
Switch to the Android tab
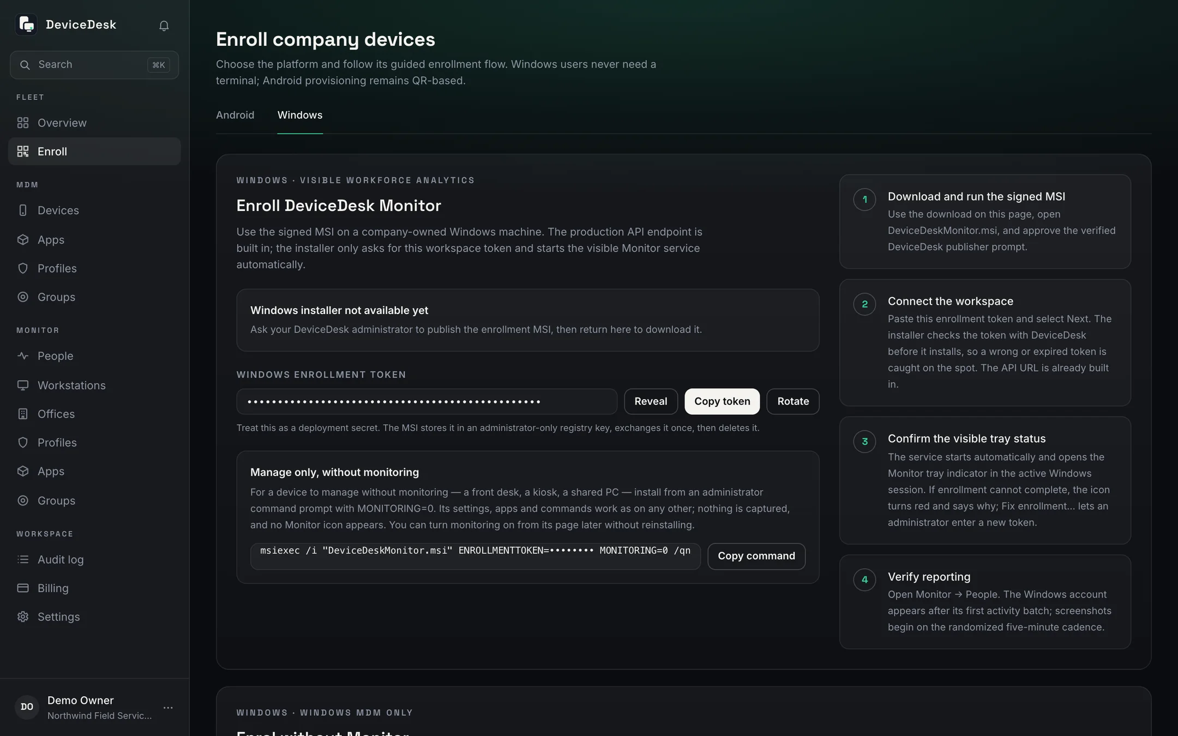point(235,115)
